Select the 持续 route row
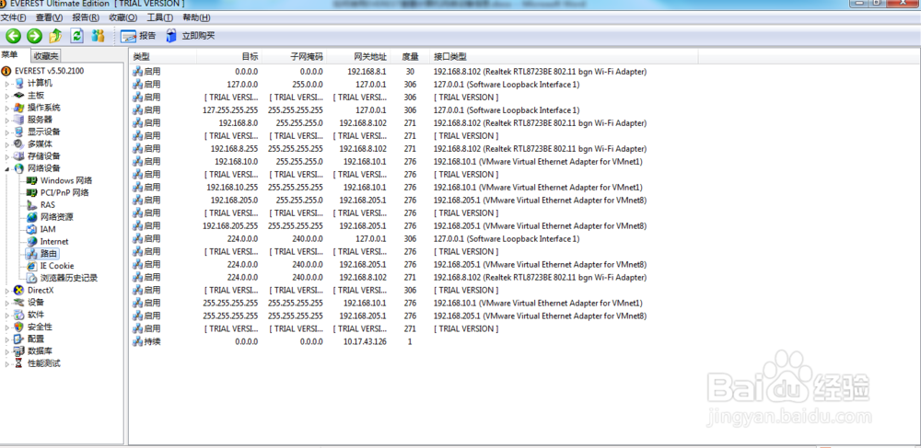 pos(414,341)
